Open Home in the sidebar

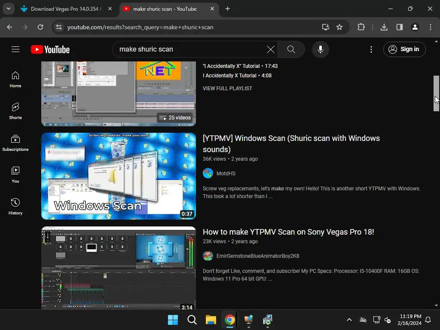(15, 79)
